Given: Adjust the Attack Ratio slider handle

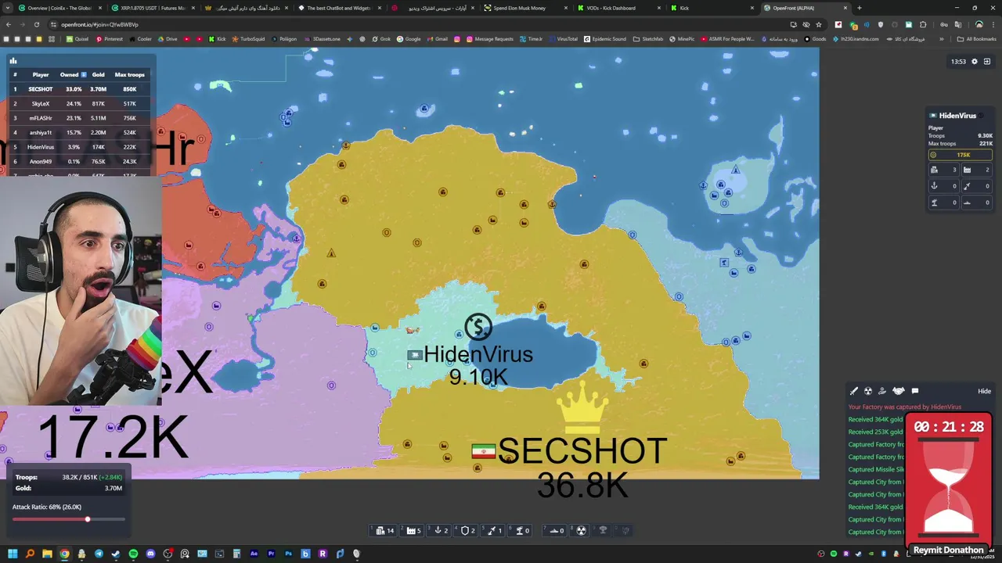Looking at the screenshot, I should (88, 519).
